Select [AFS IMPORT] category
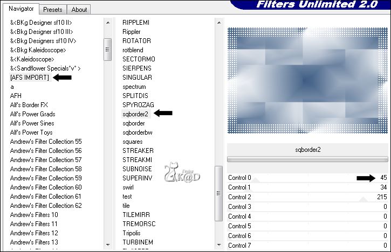The height and width of the screenshot is (252, 391). (30, 78)
